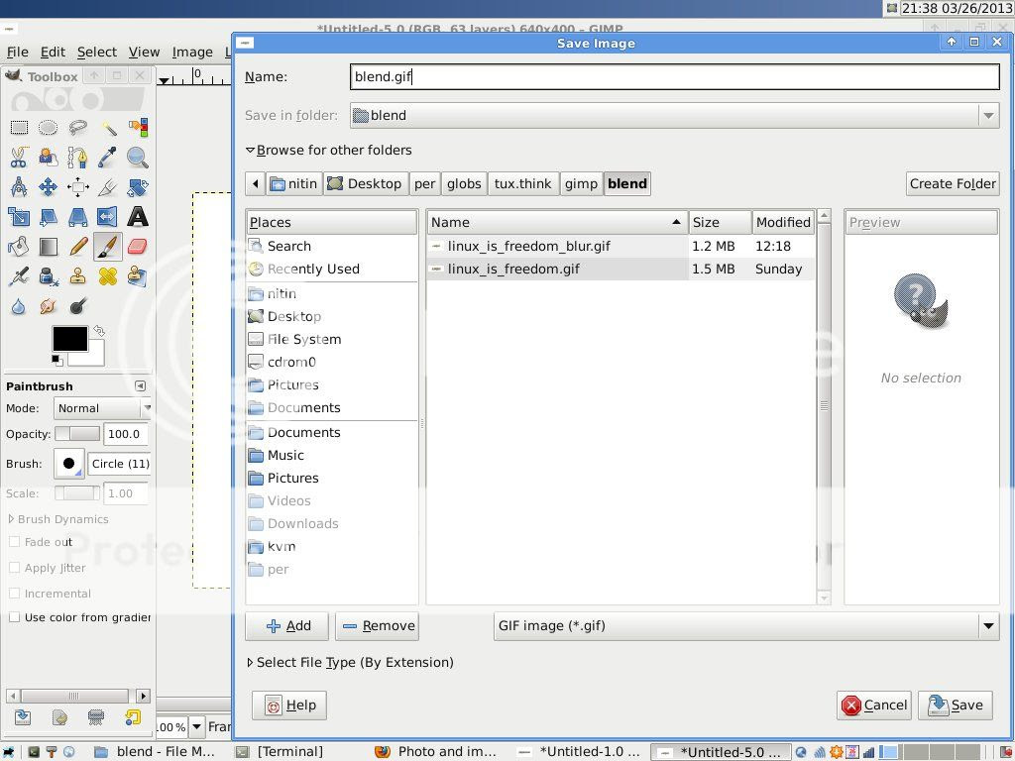Screen dimensions: 1015x761
Task: Select the Blend gradient tool
Action: (x=48, y=247)
